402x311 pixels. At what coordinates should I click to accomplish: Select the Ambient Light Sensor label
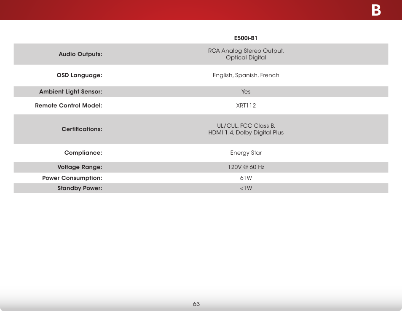[71, 91]
